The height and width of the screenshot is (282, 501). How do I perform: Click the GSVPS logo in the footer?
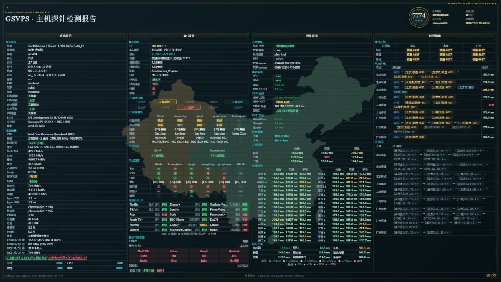point(491,276)
